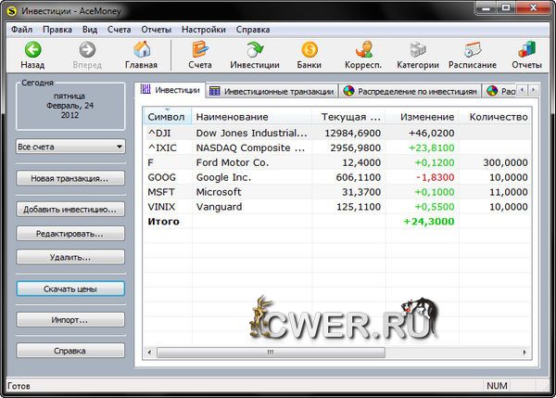Switch to 'Инвестиционные транзакции' tab
This screenshot has height=398, width=556.
(271, 91)
